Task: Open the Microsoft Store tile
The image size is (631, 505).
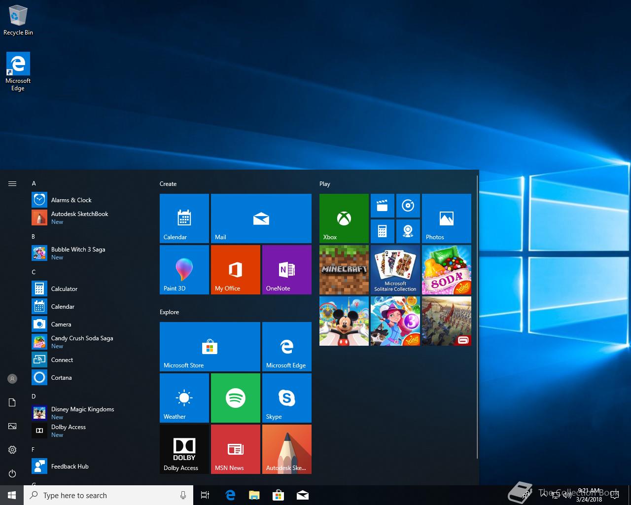Action: (x=210, y=347)
